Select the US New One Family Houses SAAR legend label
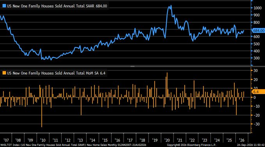The width and height of the screenshot is (265, 147). [57, 6]
